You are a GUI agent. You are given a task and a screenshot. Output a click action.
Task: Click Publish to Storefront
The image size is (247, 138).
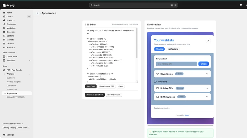(x=95, y=95)
